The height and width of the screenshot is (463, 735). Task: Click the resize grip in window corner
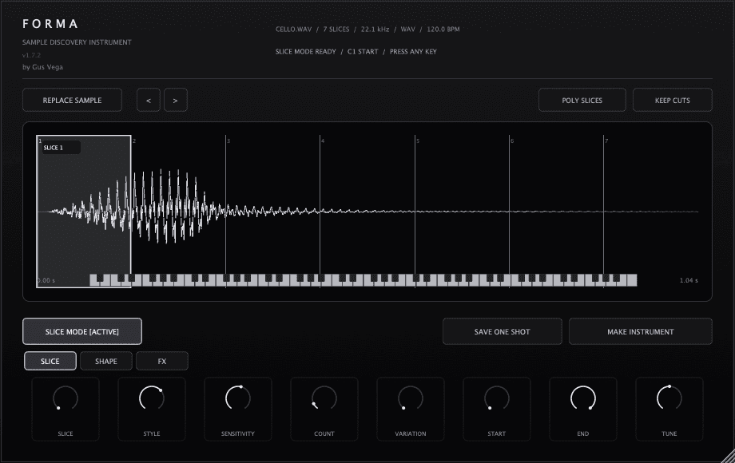tap(729, 457)
